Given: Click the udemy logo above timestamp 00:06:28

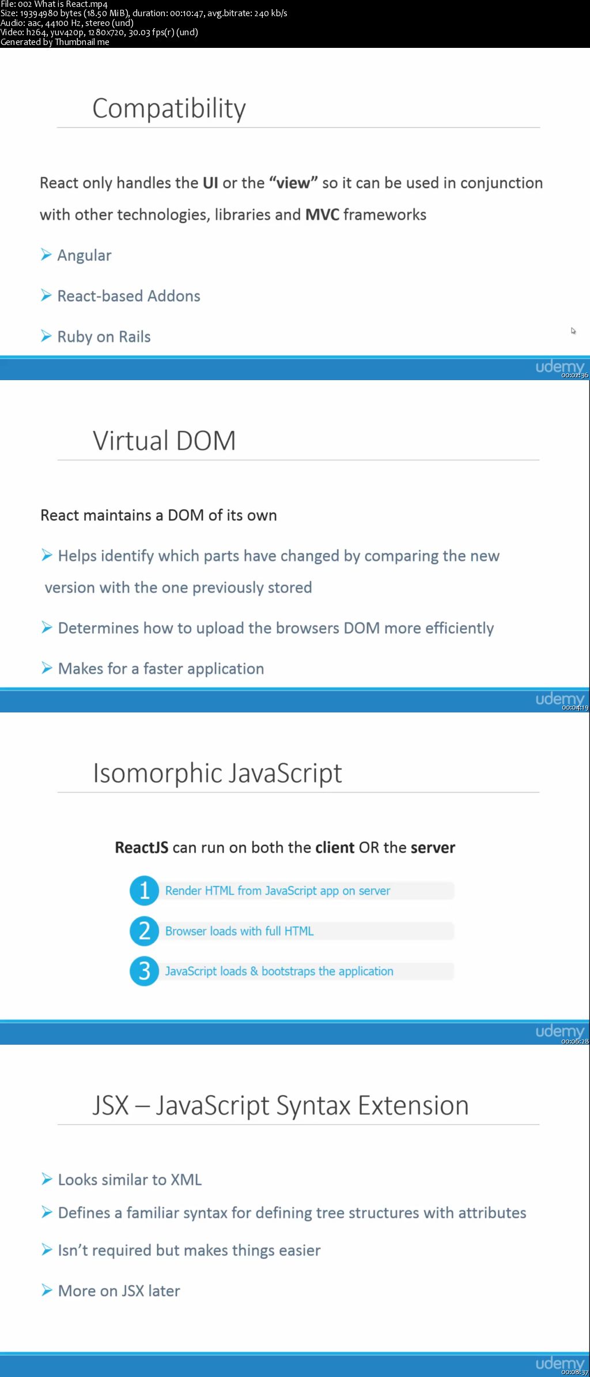Looking at the screenshot, I should click(559, 1031).
